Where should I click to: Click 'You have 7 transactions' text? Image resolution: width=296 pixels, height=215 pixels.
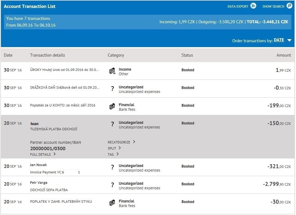tap(28, 18)
